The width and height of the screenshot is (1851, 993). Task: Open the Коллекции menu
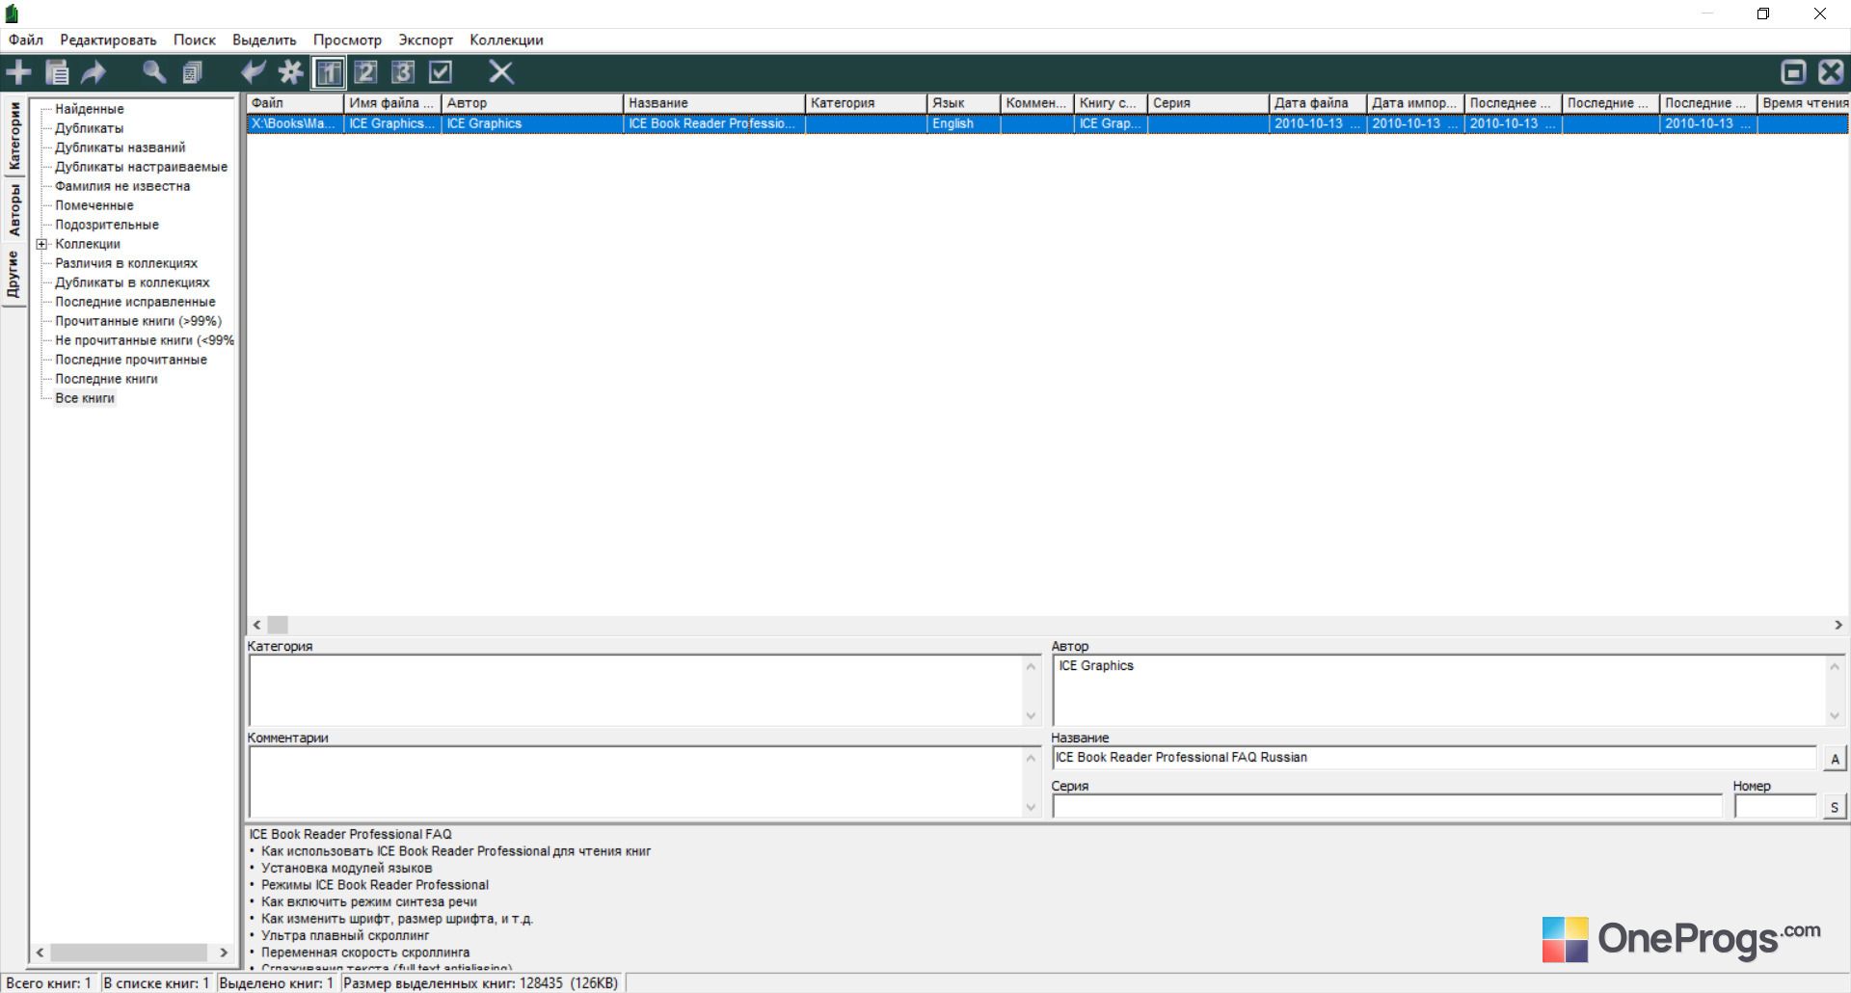coord(507,40)
